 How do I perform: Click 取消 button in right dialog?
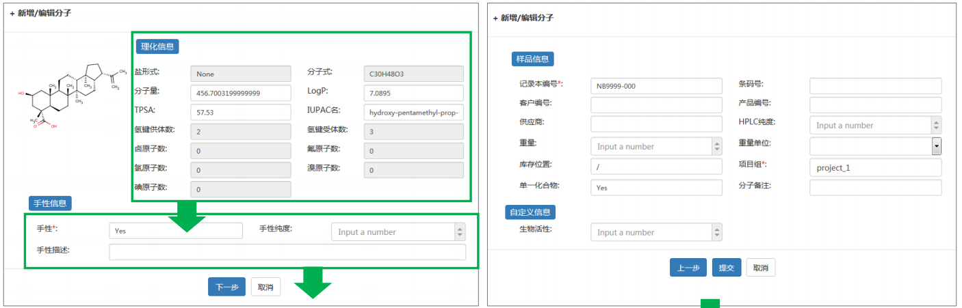pyautogui.click(x=761, y=268)
